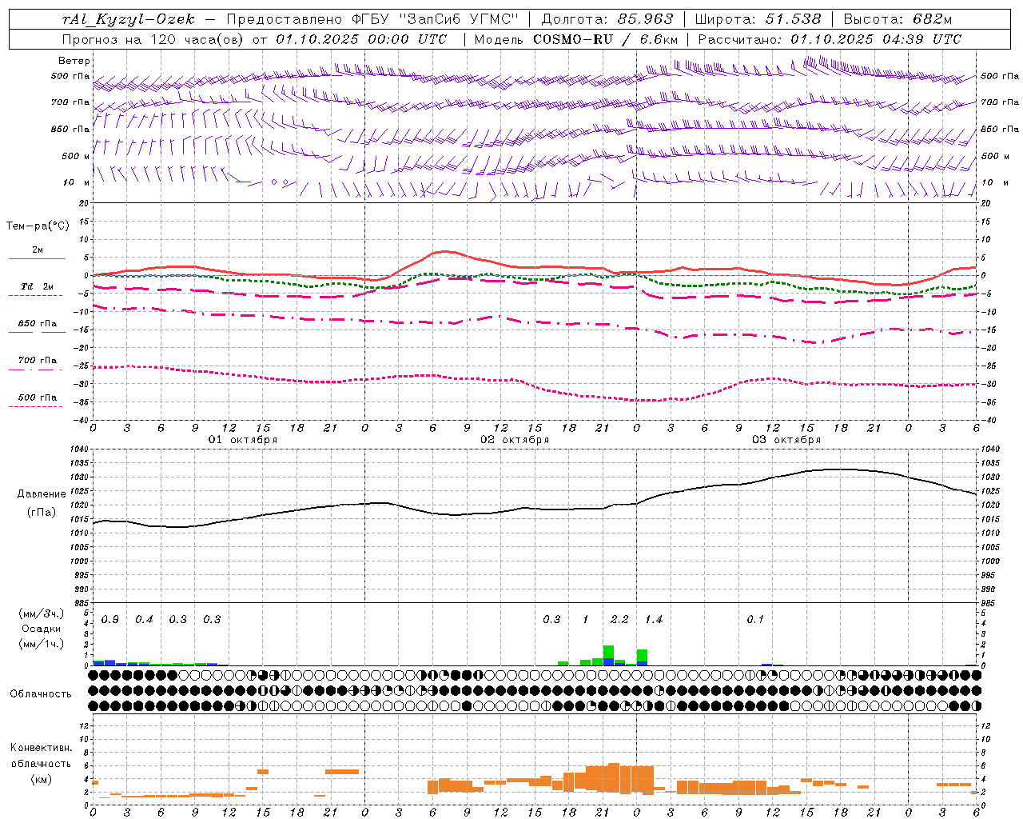Click the (мм/1ч.) precipitation unit label

click(40, 644)
